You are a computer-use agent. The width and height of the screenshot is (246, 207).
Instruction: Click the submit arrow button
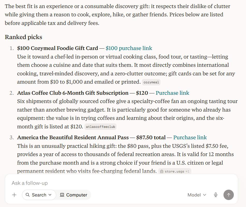click(229, 195)
